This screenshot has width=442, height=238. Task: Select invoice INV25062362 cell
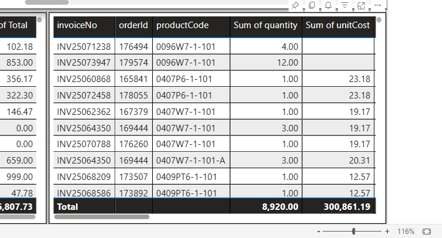click(x=84, y=112)
